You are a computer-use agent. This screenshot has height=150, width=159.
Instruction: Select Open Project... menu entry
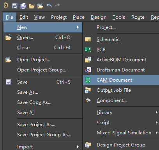43,60
